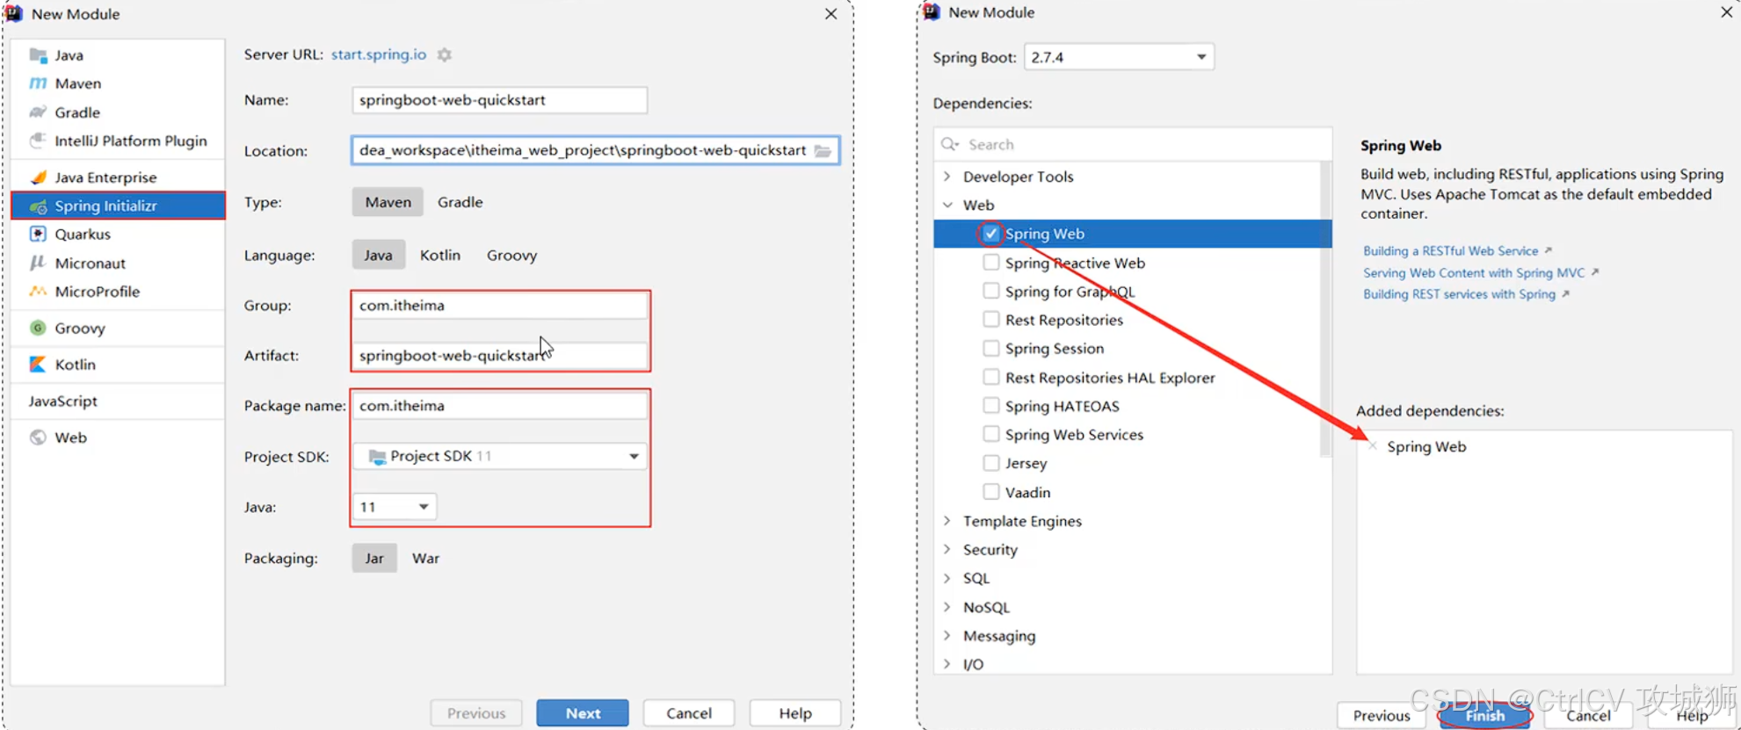Click the dependency list vertical scrollbar
The image size is (1741, 730).
pyautogui.click(x=1326, y=307)
